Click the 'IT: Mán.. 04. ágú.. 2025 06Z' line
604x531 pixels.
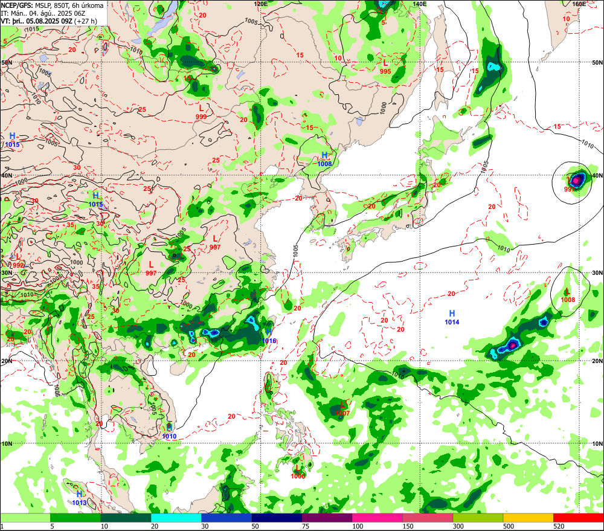[x=43, y=13]
